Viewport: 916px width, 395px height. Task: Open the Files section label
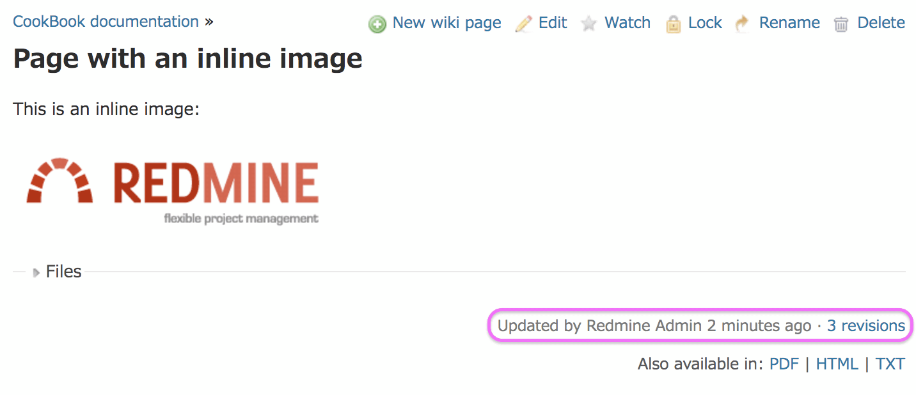pos(64,272)
